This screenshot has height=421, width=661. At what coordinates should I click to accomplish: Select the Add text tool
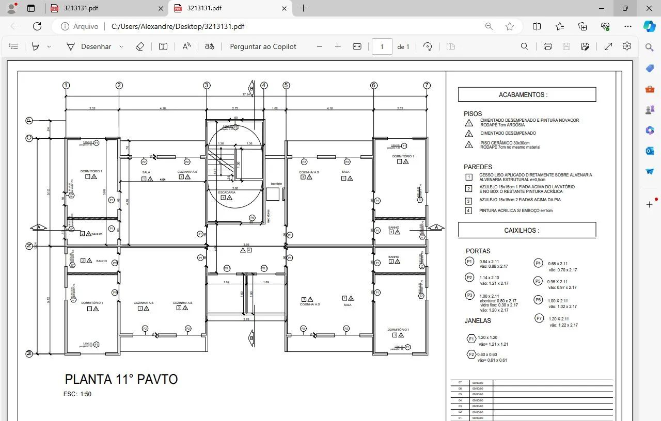pyautogui.click(x=162, y=46)
